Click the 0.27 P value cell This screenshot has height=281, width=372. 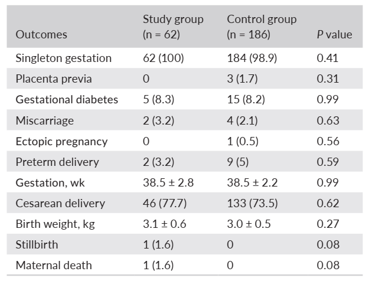[328, 224]
